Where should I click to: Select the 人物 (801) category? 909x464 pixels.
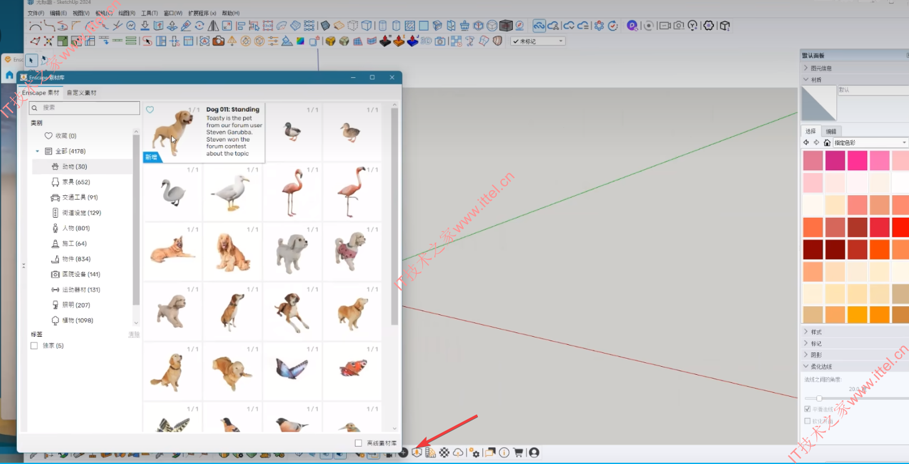pos(82,228)
